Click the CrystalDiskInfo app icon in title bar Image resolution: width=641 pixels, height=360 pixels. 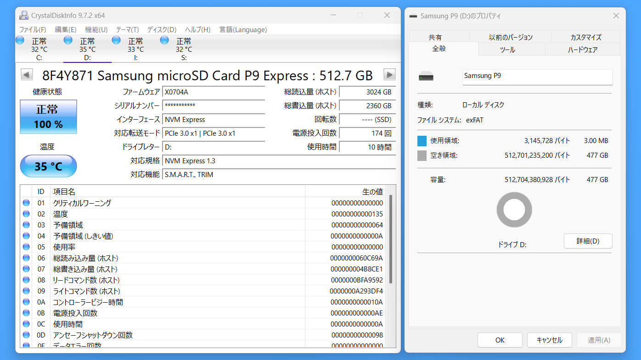pyautogui.click(x=23, y=16)
